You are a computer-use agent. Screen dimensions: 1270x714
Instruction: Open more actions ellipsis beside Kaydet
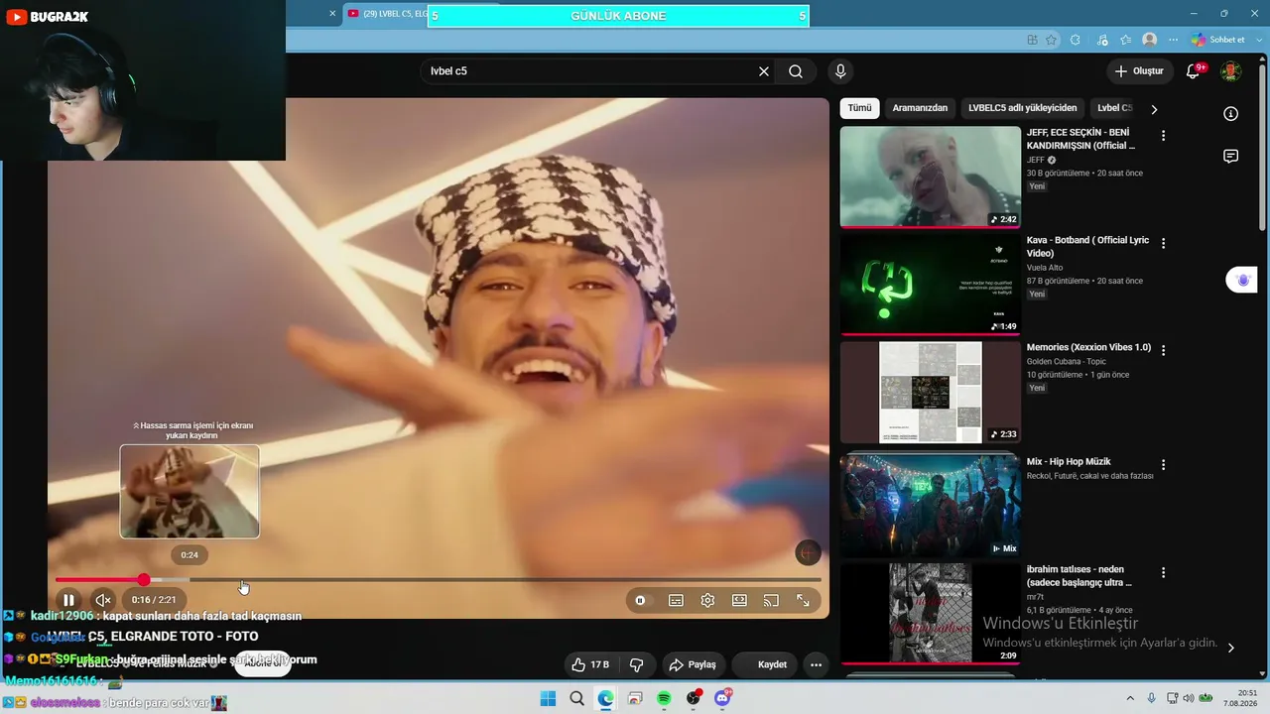816,664
